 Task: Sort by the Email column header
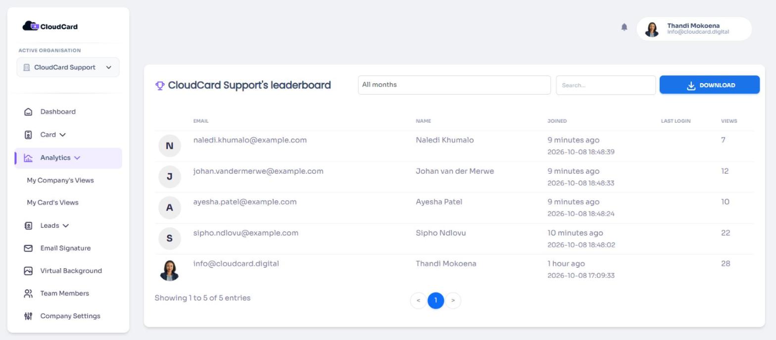(x=201, y=121)
